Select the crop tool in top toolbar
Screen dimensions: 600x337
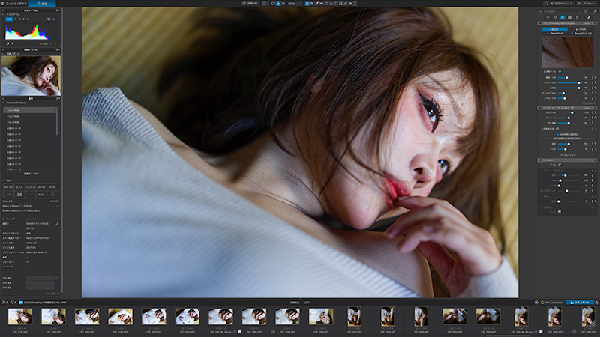coord(312,4)
